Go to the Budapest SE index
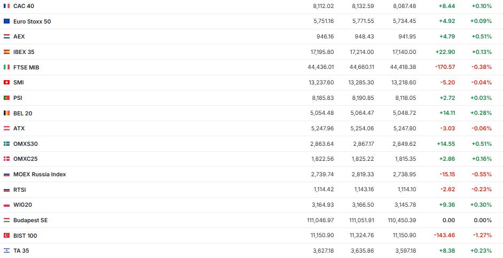This screenshot has width=503, height=258. (x=30, y=220)
